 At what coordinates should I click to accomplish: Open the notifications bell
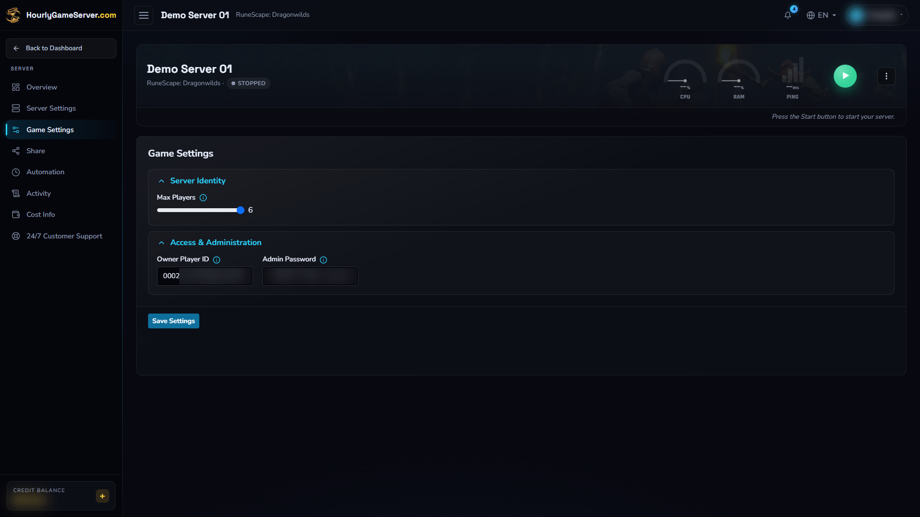click(x=788, y=15)
